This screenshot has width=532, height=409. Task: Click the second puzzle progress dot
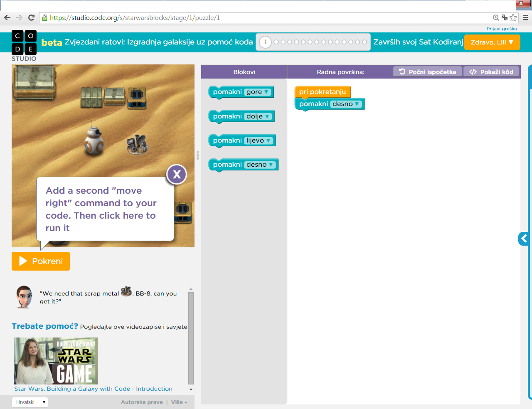pos(276,42)
